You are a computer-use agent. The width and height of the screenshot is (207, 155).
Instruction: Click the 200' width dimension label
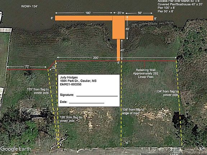pyautogui.click(x=96, y=58)
